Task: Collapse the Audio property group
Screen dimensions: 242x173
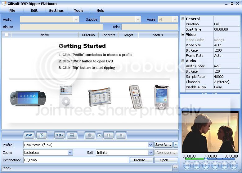Action: pos(183,61)
